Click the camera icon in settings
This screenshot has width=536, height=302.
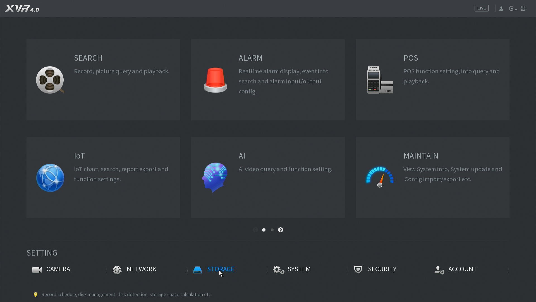tap(37, 270)
